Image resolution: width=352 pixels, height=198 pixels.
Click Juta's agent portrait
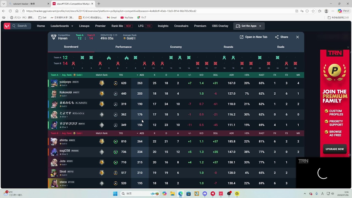54,162
